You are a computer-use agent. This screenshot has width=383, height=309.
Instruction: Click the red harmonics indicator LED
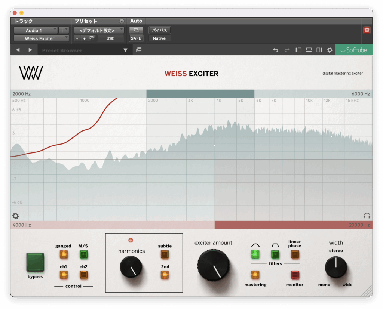pos(131,240)
